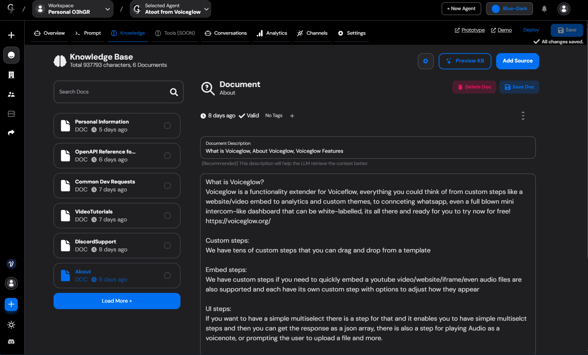Click the About document file icon

click(65, 276)
